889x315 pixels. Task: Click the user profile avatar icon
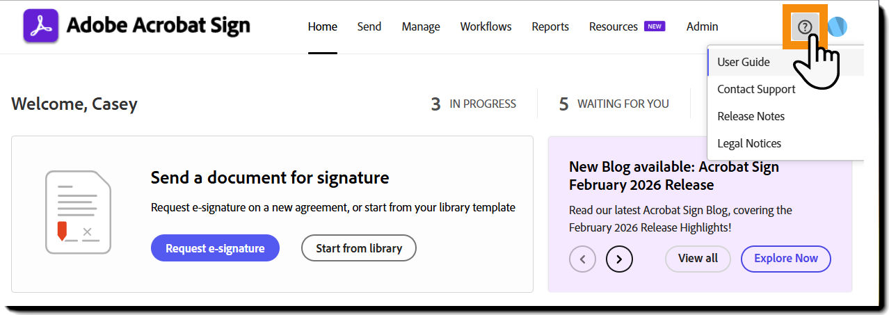[x=838, y=27]
